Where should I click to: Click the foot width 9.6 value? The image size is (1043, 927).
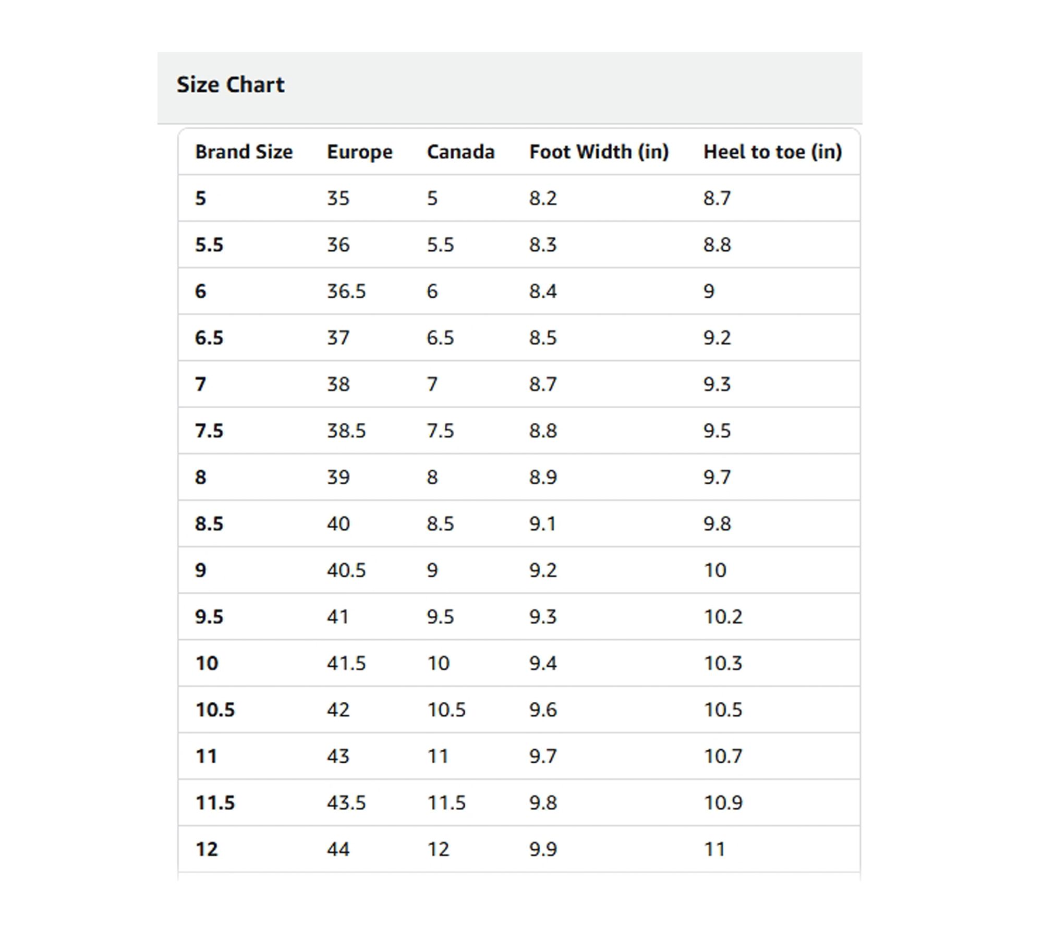point(543,710)
